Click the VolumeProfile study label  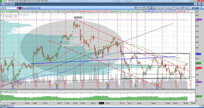point(182,12)
